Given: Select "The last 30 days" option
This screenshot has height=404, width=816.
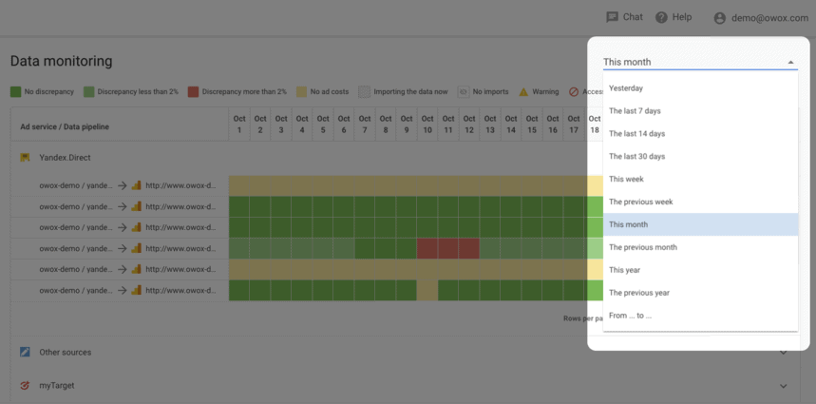Looking at the screenshot, I should [x=637, y=157].
